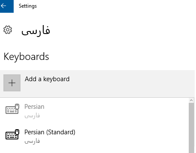
Task: Click فارسی subtitle under Persian
Action: coord(32,115)
